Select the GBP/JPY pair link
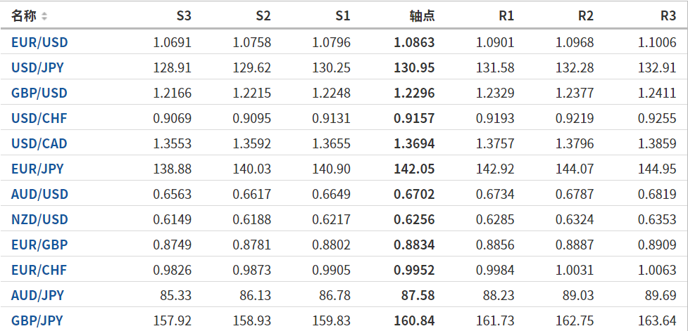The image size is (688, 331). pyautogui.click(x=37, y=320)
